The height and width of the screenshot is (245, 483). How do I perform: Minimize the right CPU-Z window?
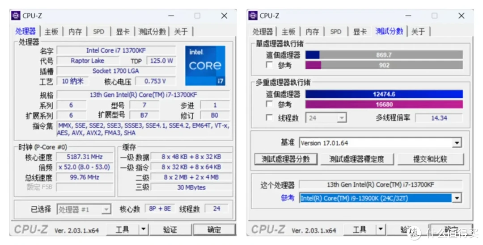click(408, 16)
